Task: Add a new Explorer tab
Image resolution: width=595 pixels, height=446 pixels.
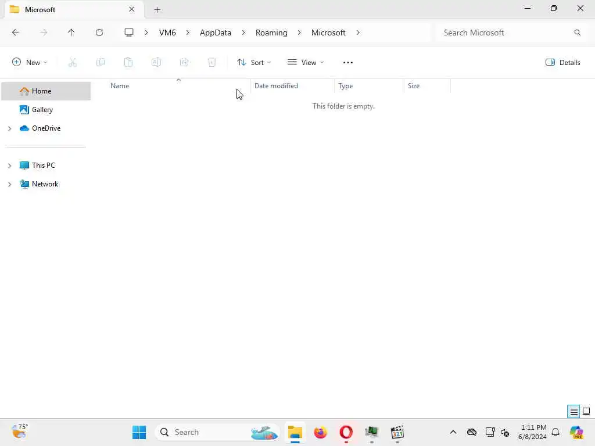Action: click(157, 10)
